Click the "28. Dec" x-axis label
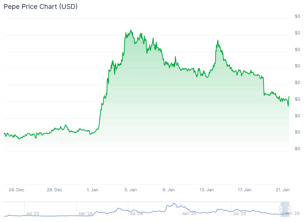 point(55,190)
